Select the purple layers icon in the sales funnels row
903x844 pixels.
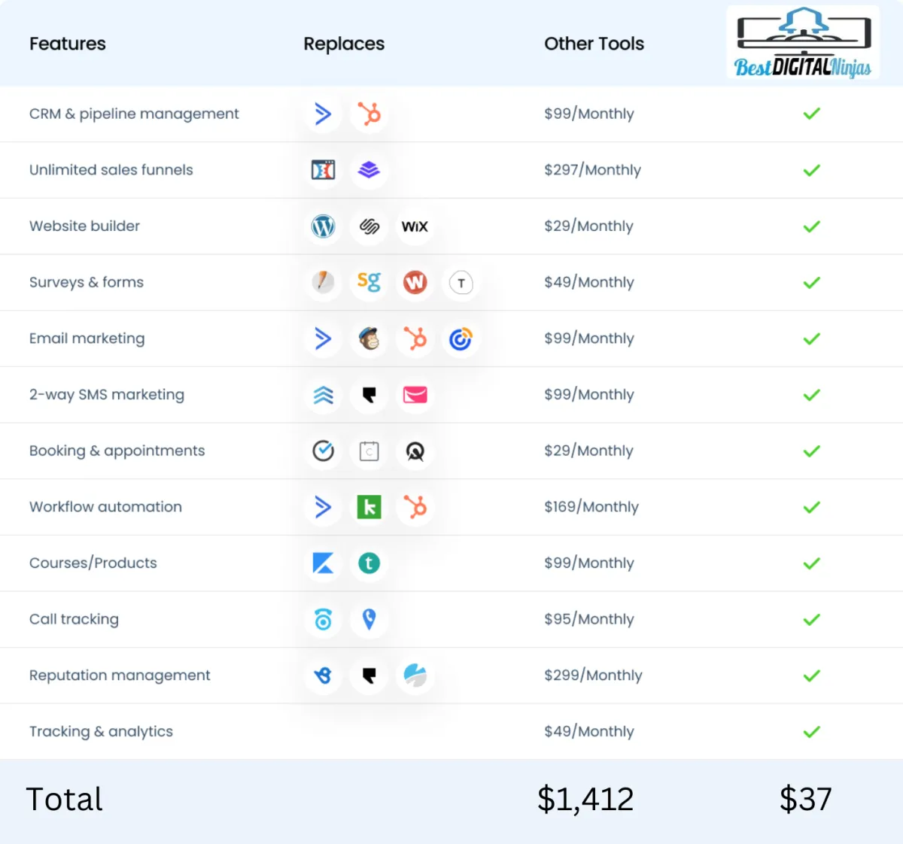click(369, 170)
